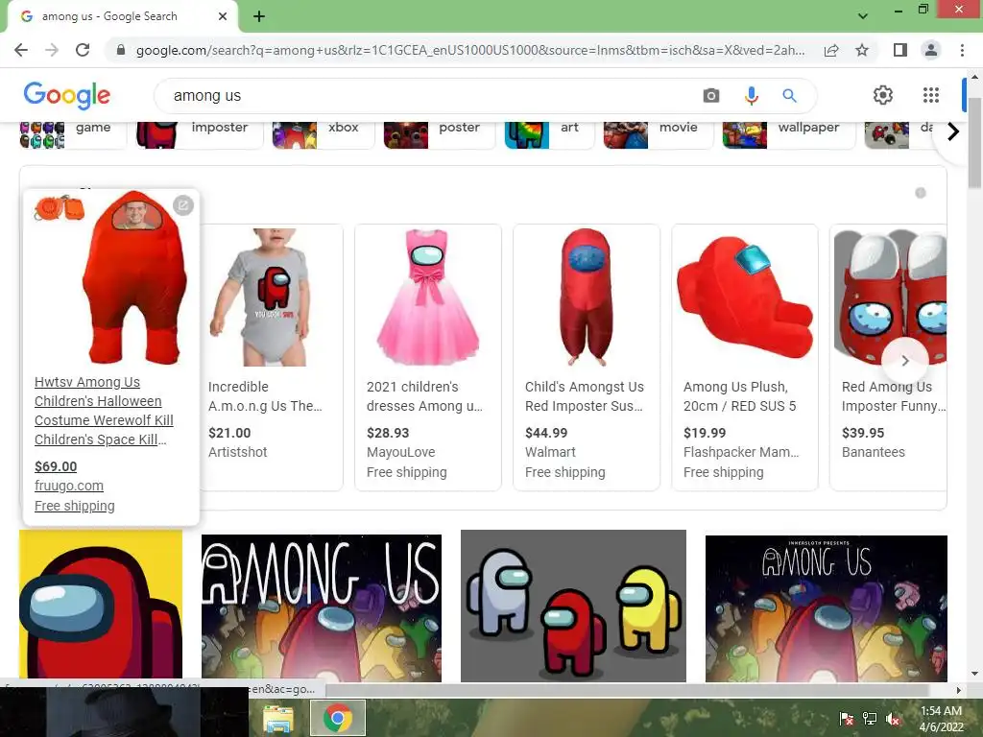Image resolution: width=983 pixels, height=737 pixels.
Task: Click vertical page scrollbar thumb
Action: pos(974,142)
